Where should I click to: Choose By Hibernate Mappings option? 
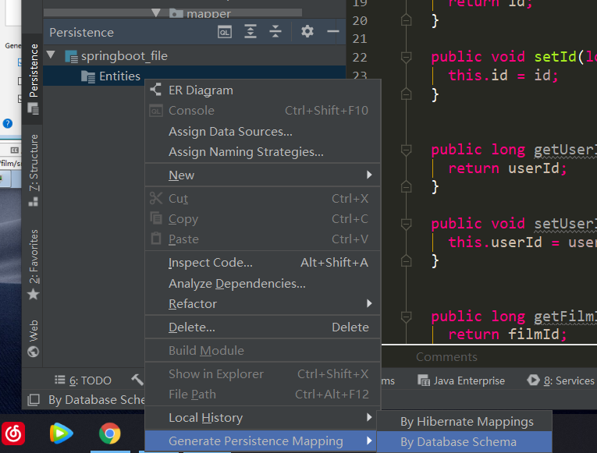point(467,422)
